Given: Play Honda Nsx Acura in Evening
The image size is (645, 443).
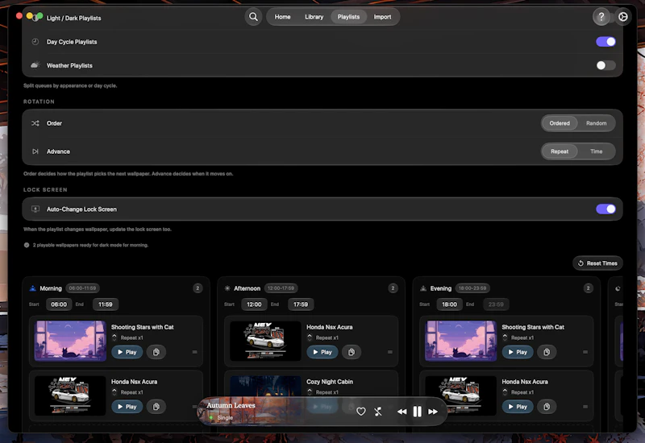Looking at the screenshot, I should 518,407.
